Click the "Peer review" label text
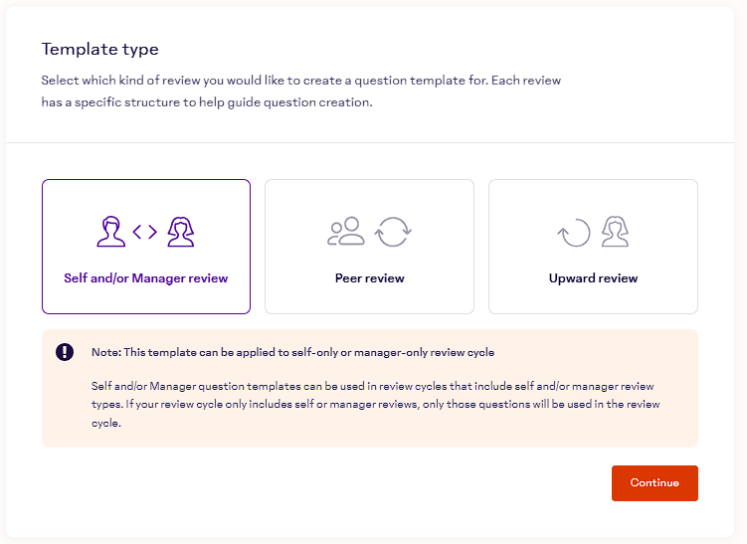The image size is (747, 544). pos(369,278)
